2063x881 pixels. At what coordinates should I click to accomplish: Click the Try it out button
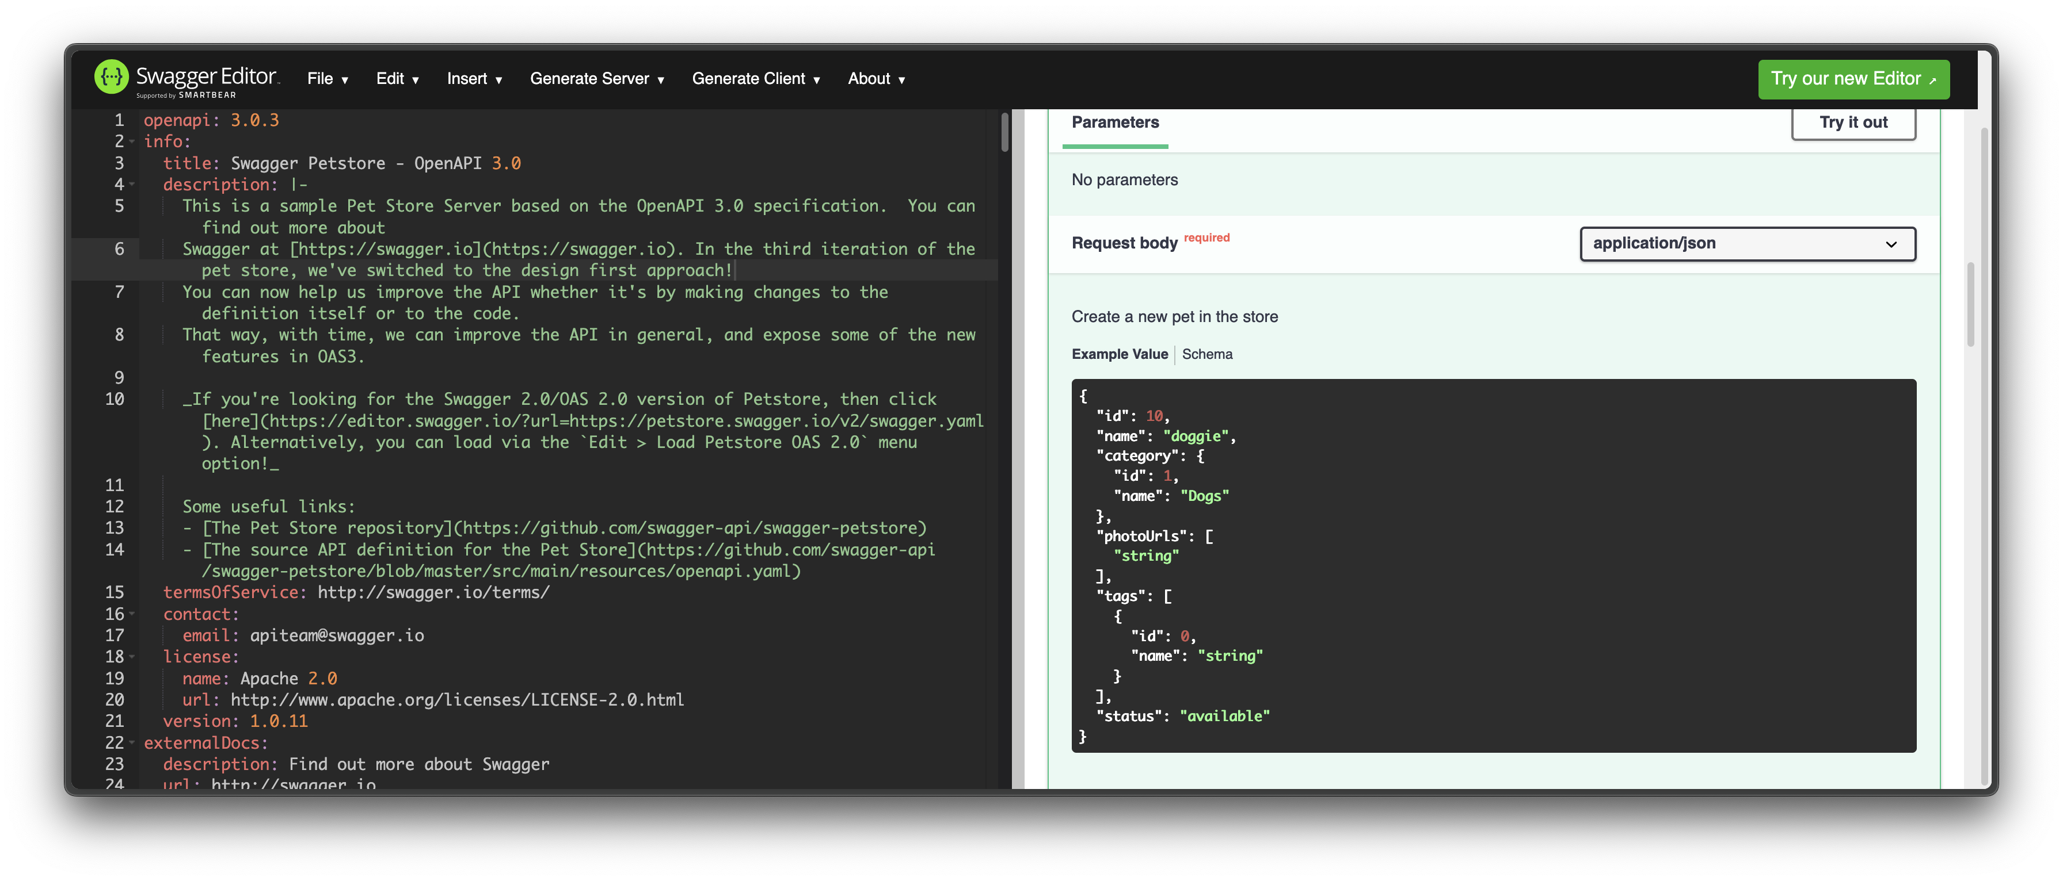click(1853, 122)
